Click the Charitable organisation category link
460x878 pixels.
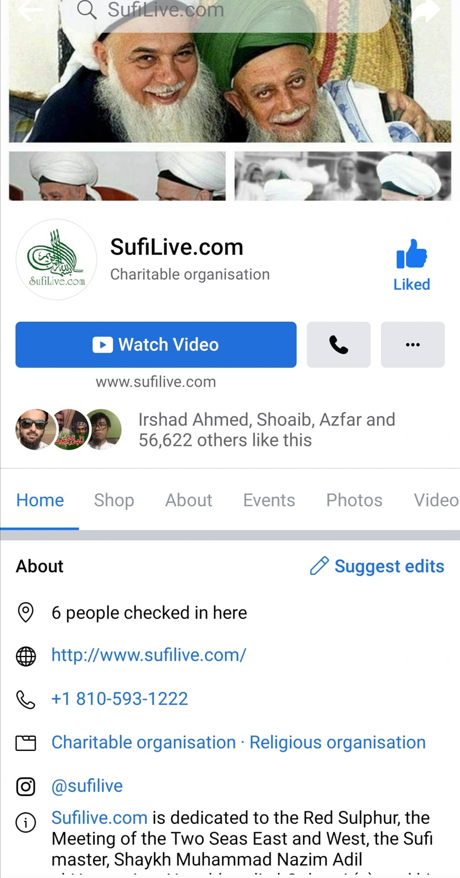click(143, 743)
